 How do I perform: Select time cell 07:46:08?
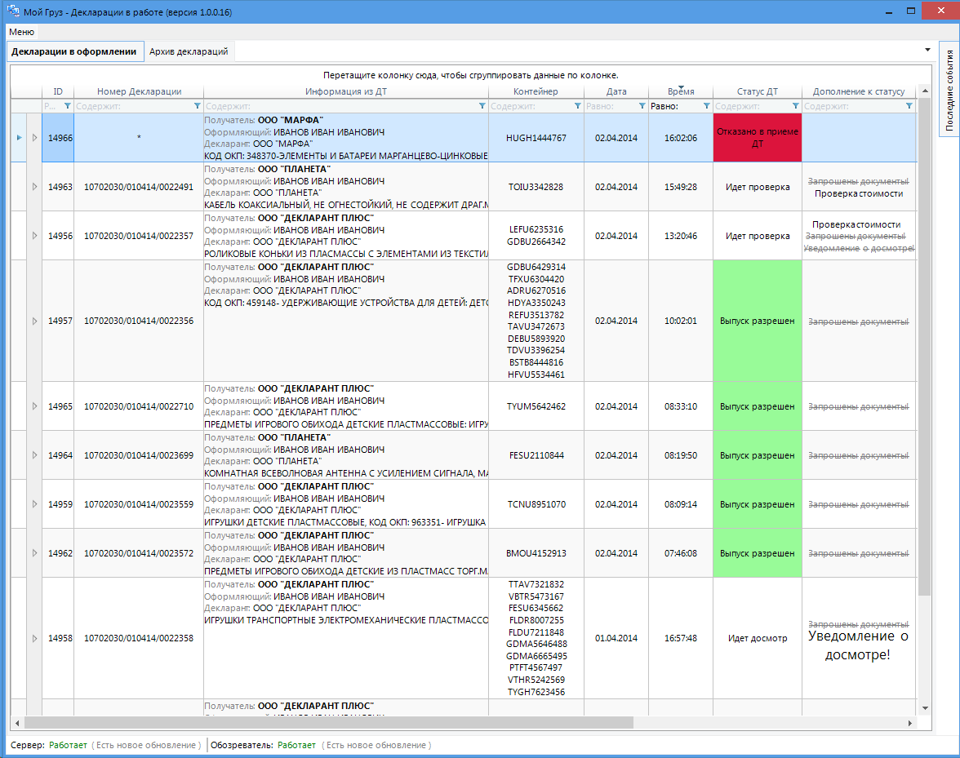(x=681, y=553)
